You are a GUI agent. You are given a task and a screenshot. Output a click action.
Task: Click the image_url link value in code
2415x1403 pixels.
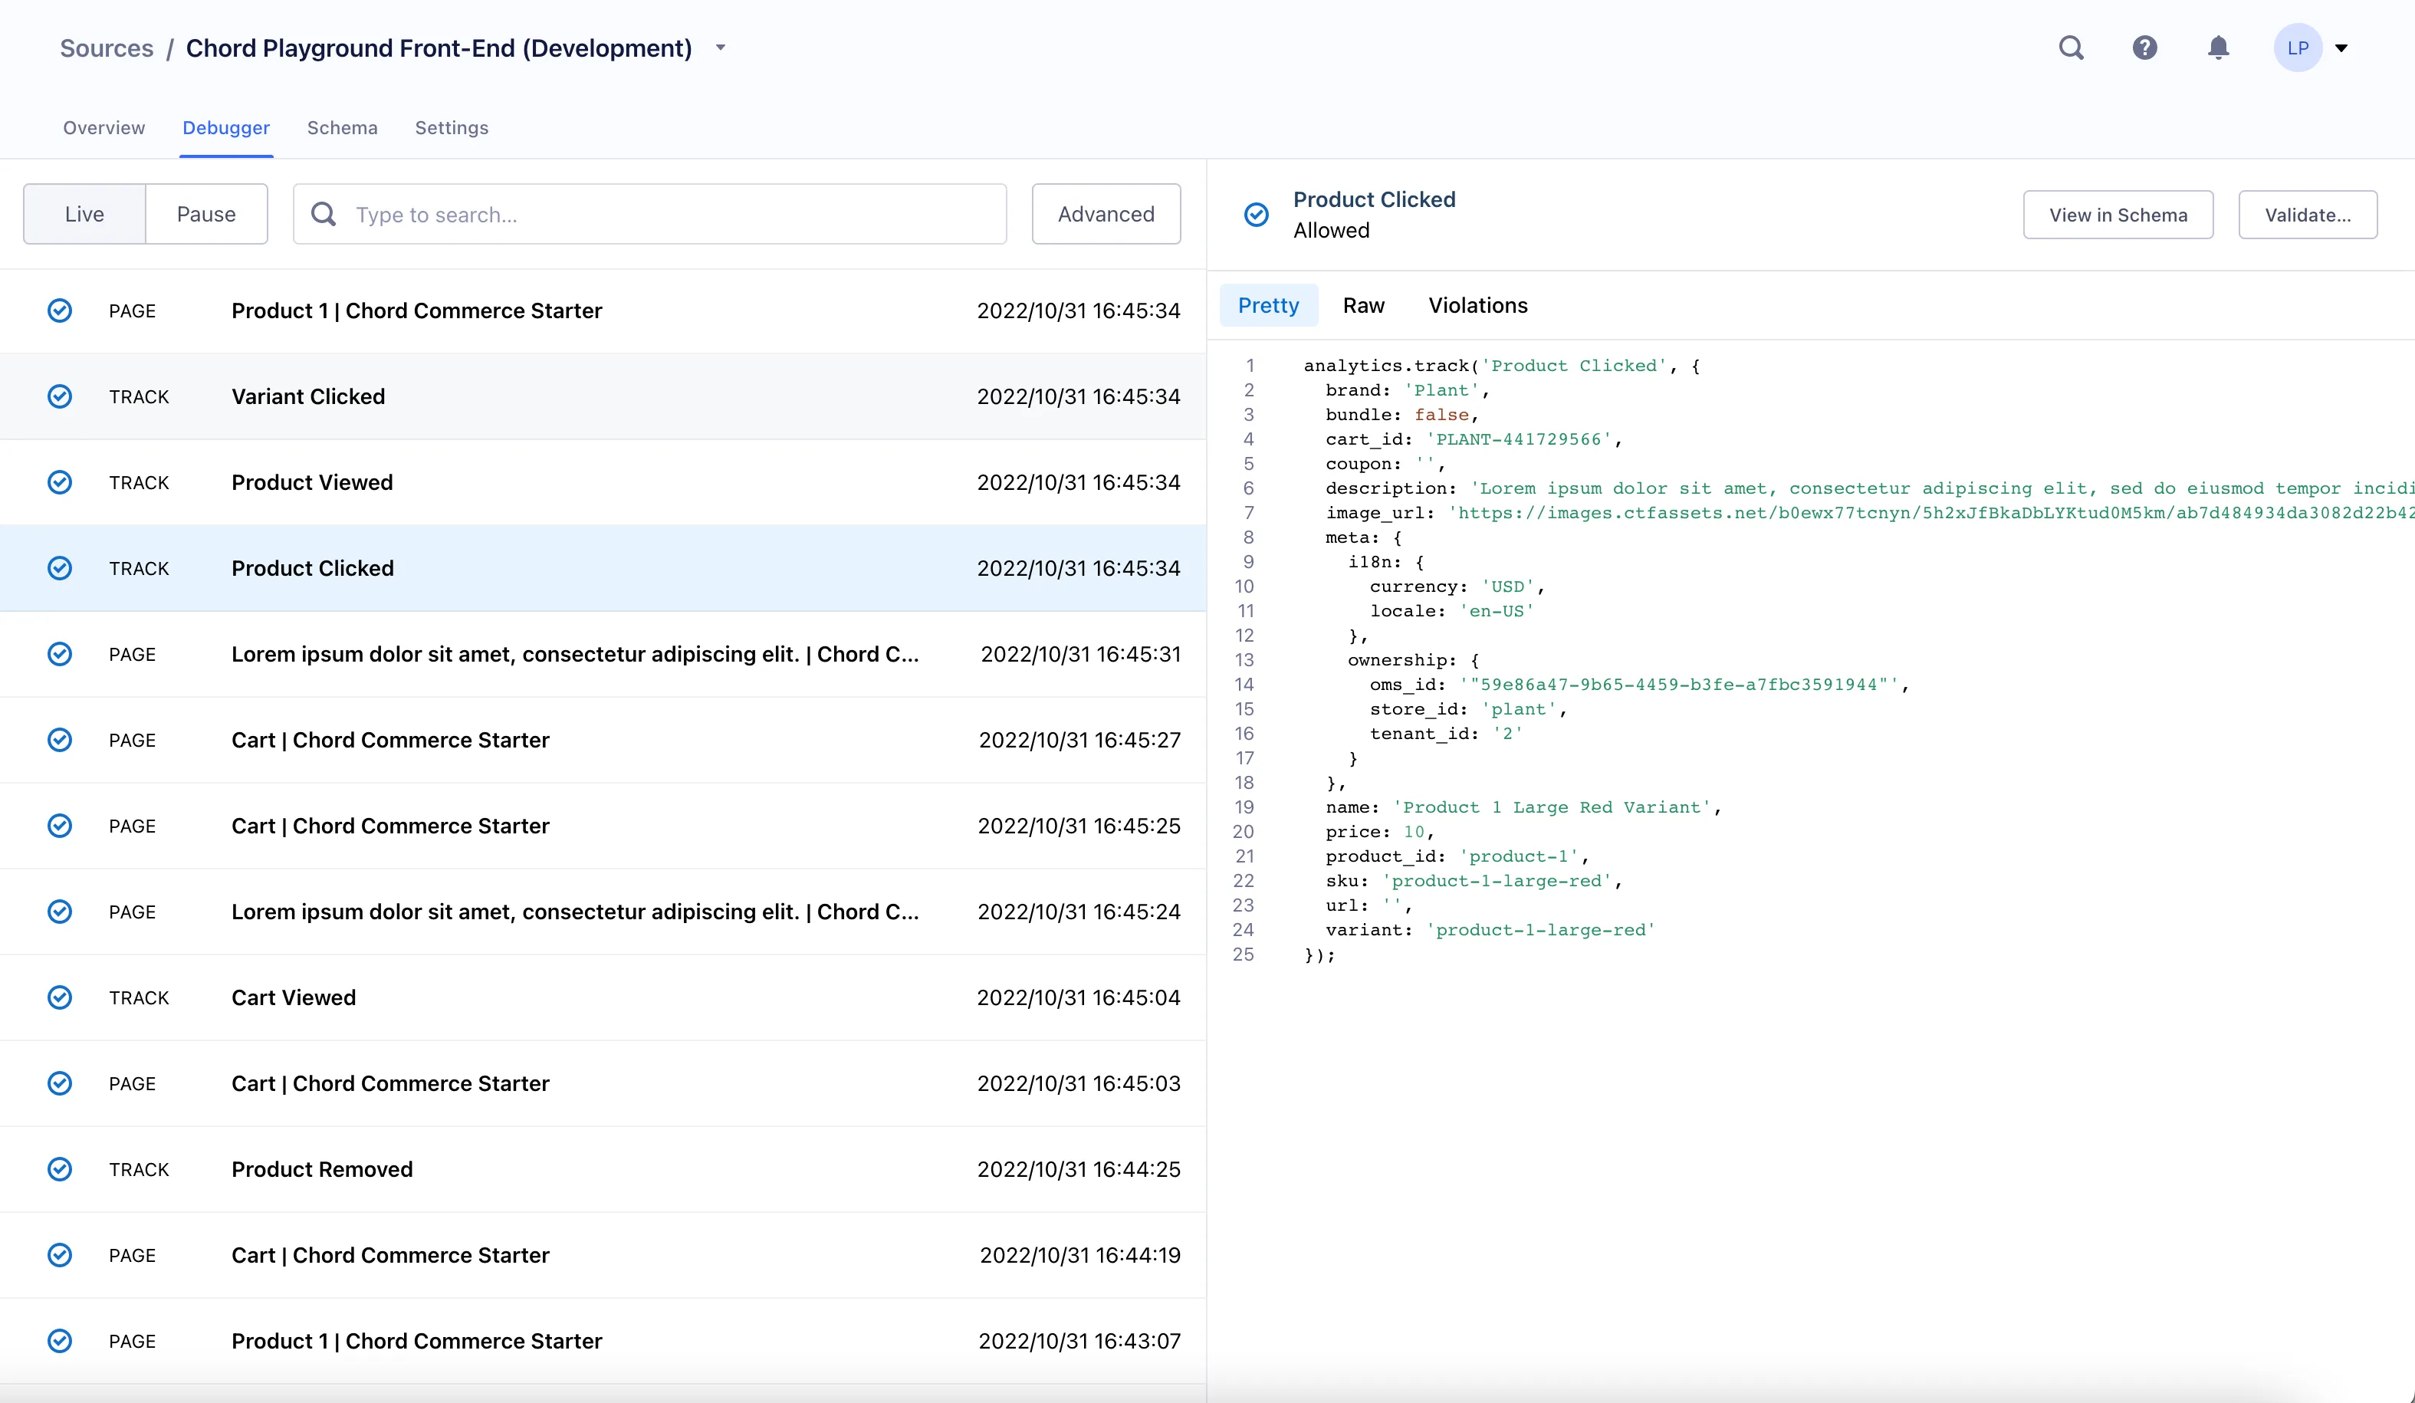[1931, 513]
